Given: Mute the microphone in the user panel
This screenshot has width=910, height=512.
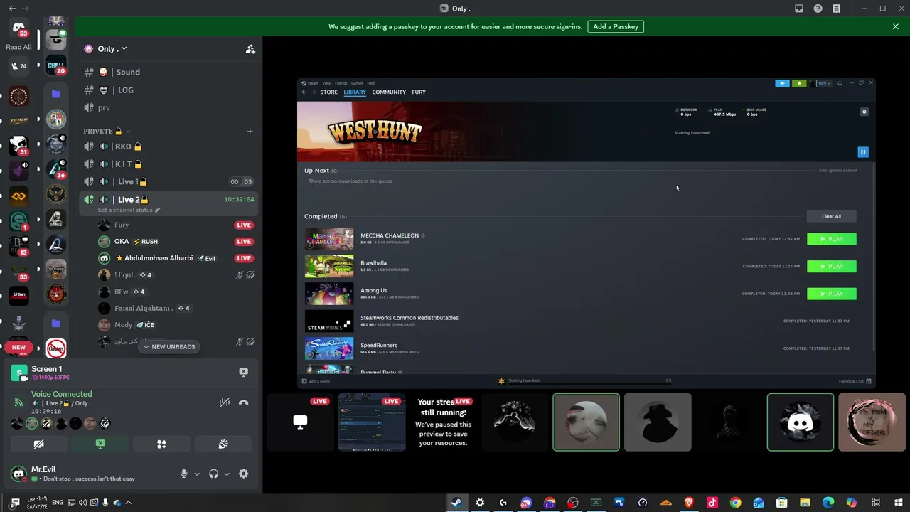Looking at the screenshot, I should [x=183, y=474].
